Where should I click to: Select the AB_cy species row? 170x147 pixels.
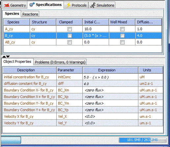pos(82,42)
